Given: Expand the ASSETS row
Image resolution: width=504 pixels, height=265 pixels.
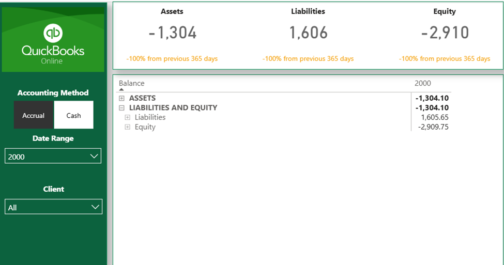Looking at the screenshot, I should [122, 98].
